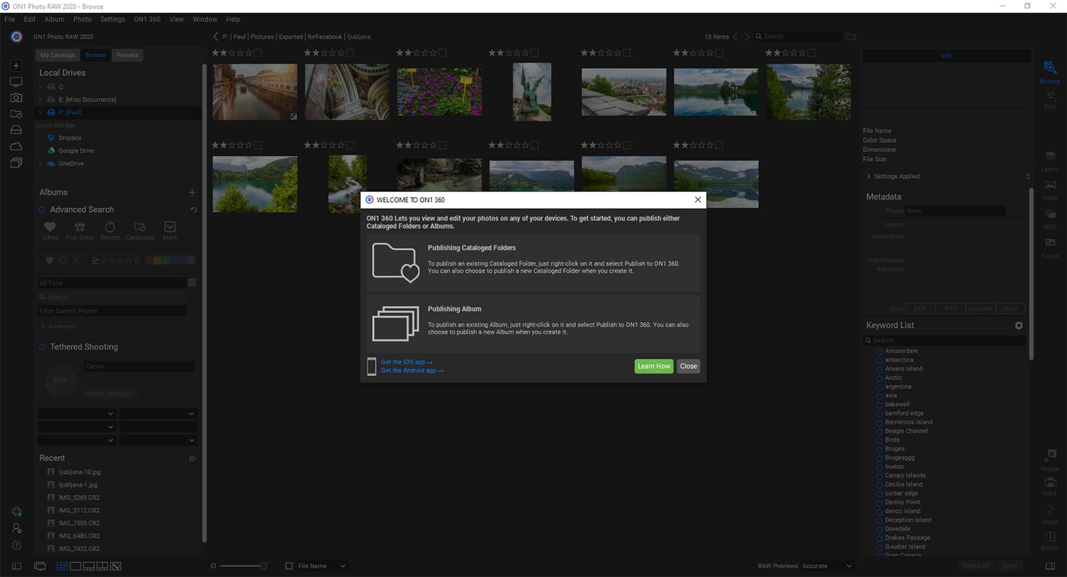
Task: Click the color label filter swatches
Action: coord(170,260)
